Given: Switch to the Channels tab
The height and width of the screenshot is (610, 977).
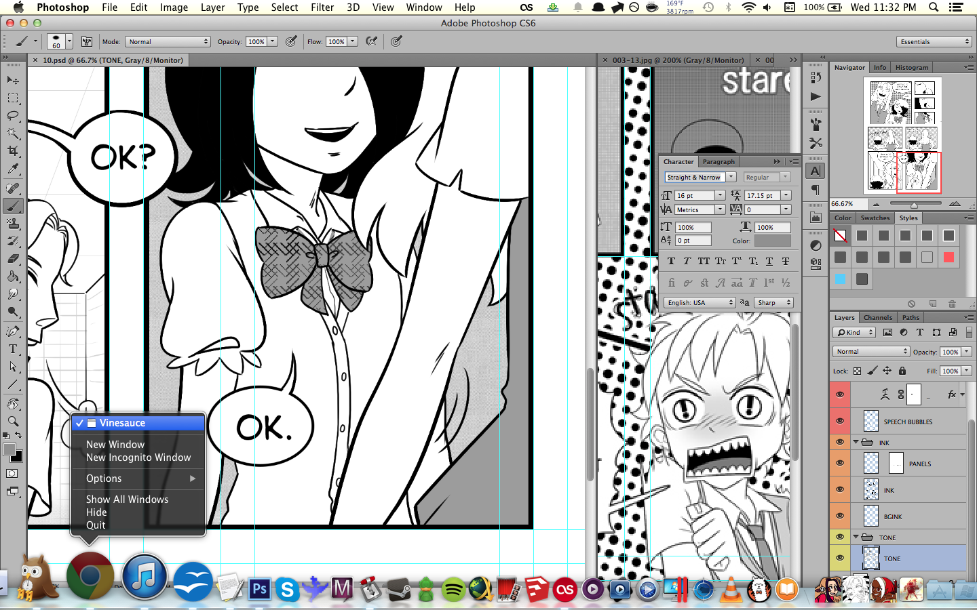Looking at the screenshot, I should [878, 317].
